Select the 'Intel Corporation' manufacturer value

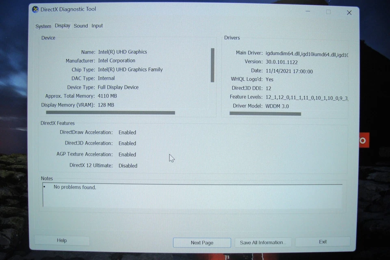coord(117,61)
